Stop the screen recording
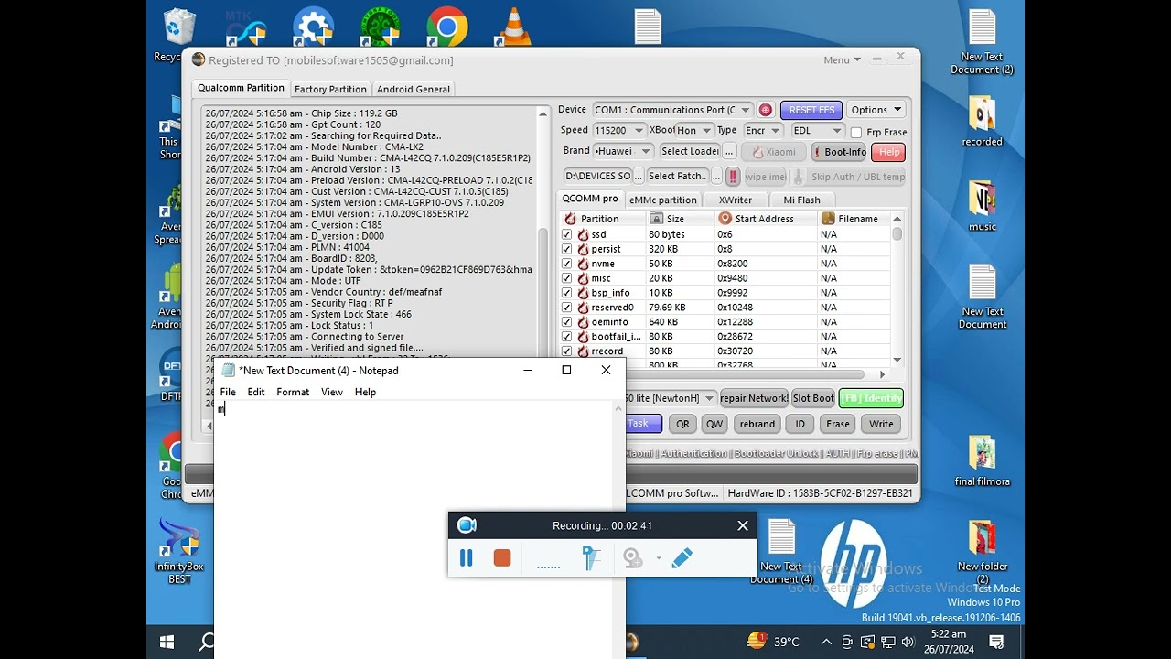Screen dimensions: 1171x659 click(502, 557)
